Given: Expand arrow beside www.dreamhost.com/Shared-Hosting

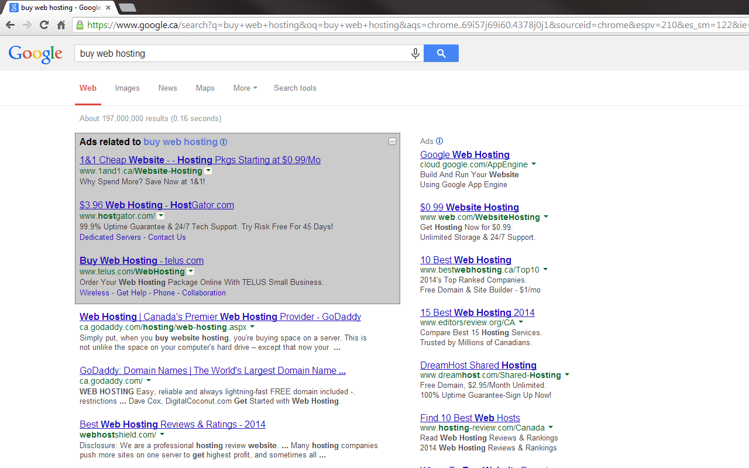Looking at the screenshot, I should tap(567, 375).
